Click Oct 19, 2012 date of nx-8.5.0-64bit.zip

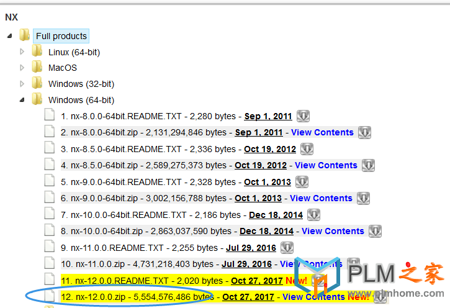[261, 165]
